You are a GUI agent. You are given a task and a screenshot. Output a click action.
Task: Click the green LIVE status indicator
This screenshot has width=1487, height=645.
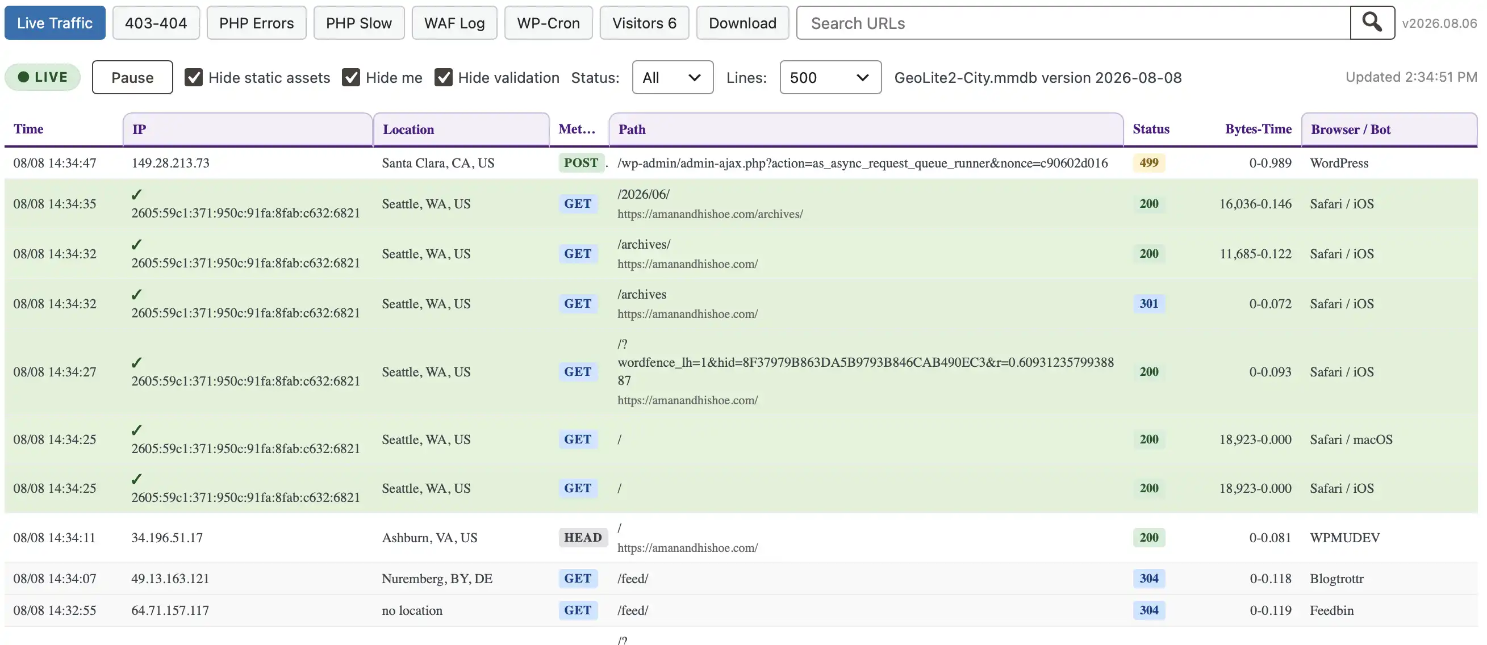(43, 77)
